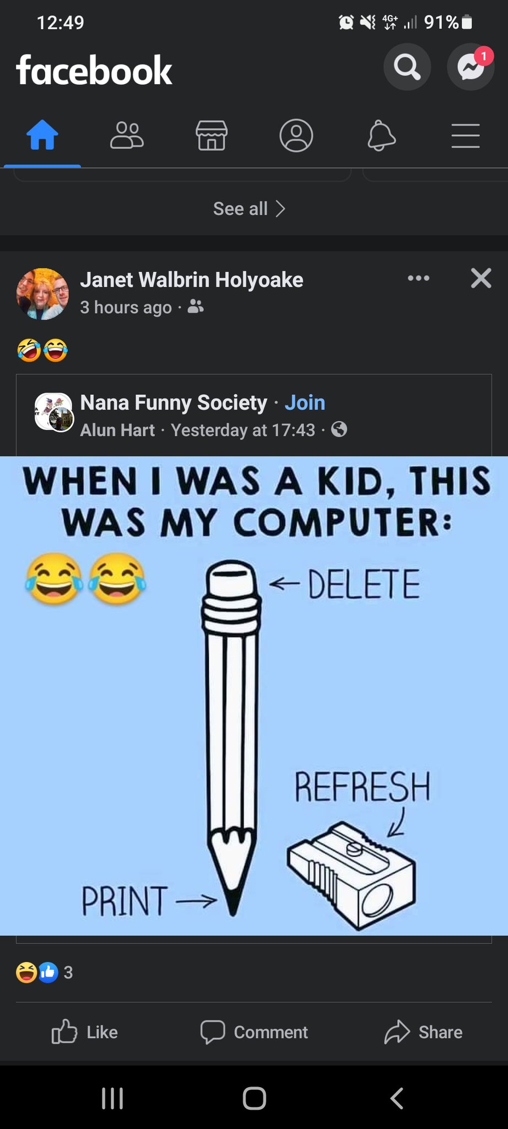Open Janet Walbrin Holyoake's profile name

click(x=192, y=280)
